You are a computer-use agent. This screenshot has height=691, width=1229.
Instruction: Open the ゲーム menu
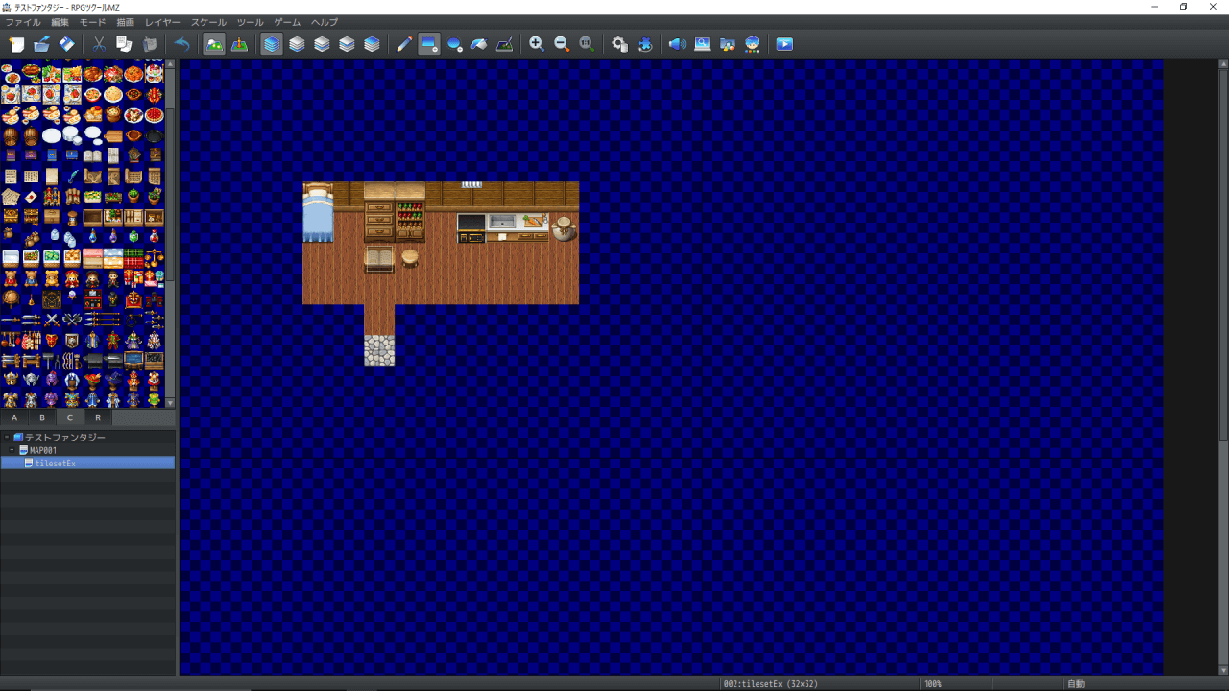click(x=287, y=22)
